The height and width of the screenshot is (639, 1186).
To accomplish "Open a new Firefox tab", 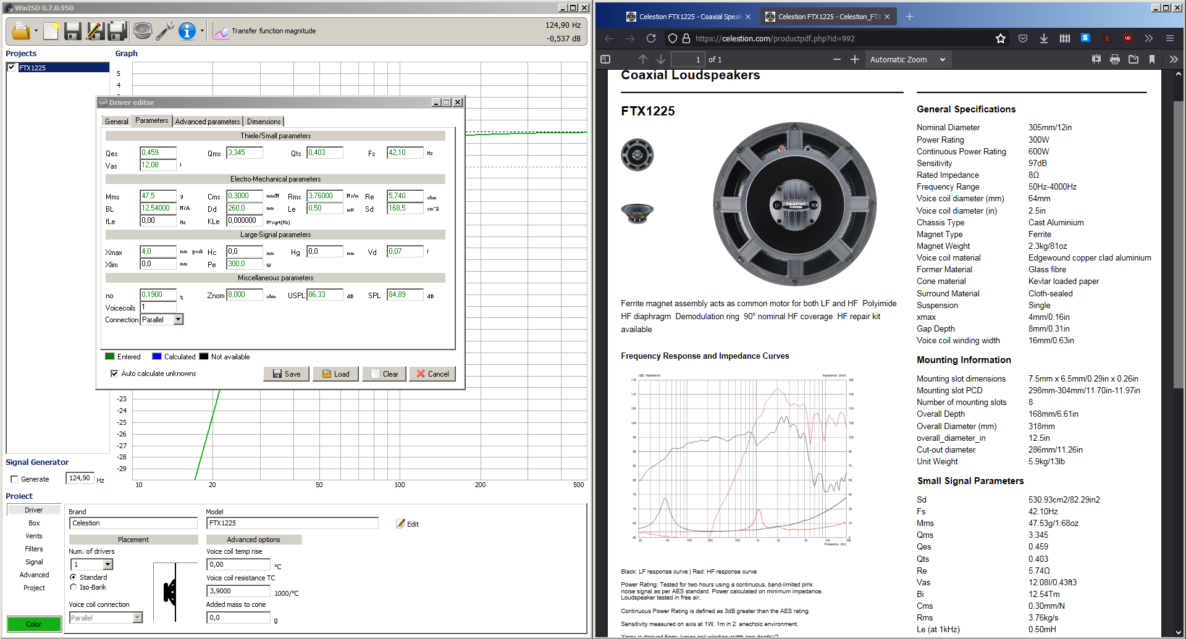I will 909,17.
